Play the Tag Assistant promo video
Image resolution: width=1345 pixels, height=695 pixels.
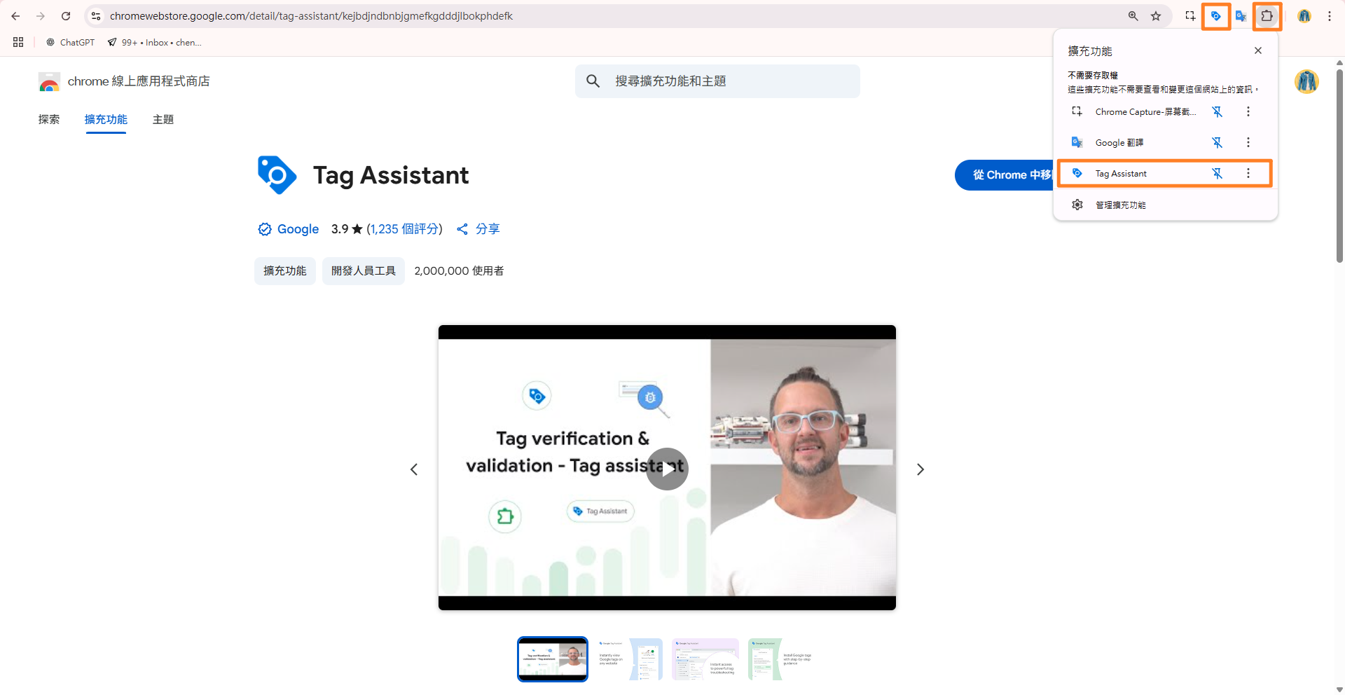tap(667, 469)
